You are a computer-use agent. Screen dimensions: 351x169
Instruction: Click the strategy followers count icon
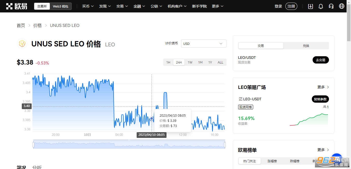(324, 107)
